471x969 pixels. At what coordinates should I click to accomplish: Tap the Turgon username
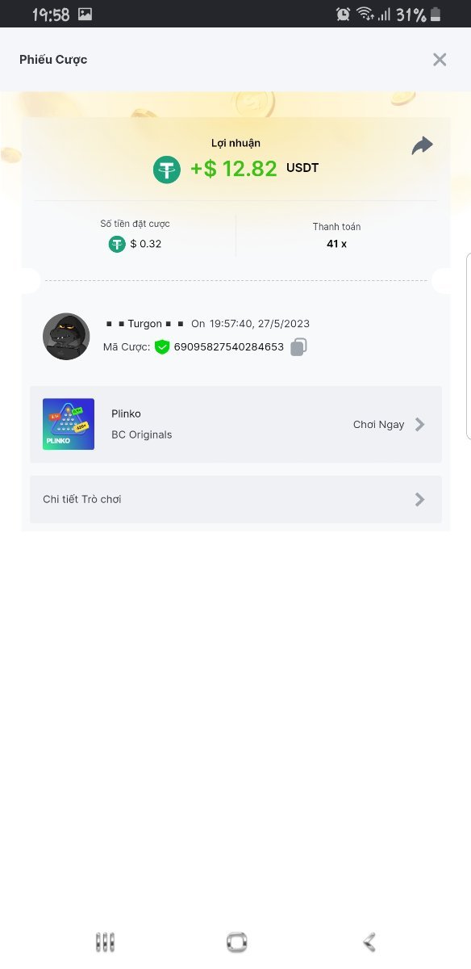point(145,324)
